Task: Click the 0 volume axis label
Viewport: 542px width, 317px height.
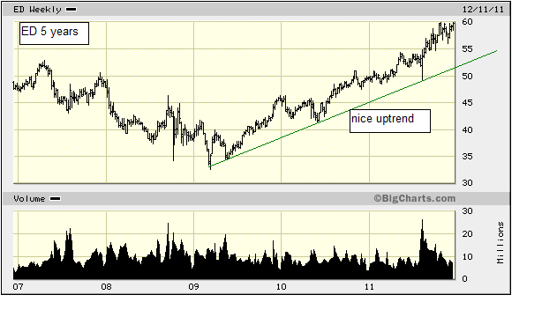Action: [465, 278]
